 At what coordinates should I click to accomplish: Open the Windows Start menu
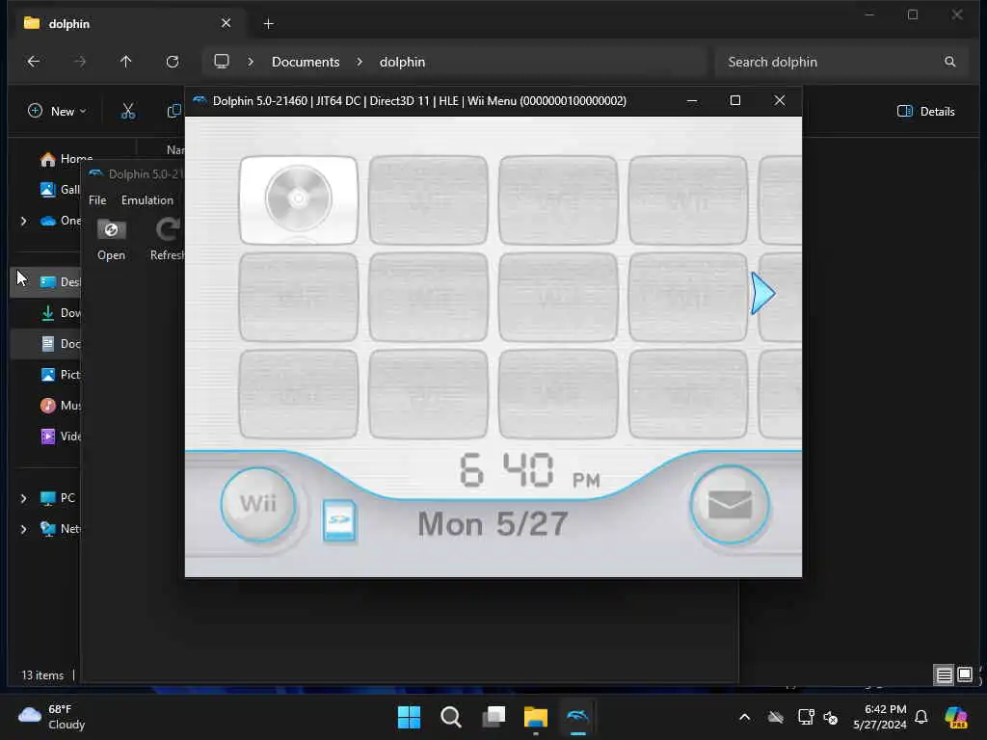point(409,717)
